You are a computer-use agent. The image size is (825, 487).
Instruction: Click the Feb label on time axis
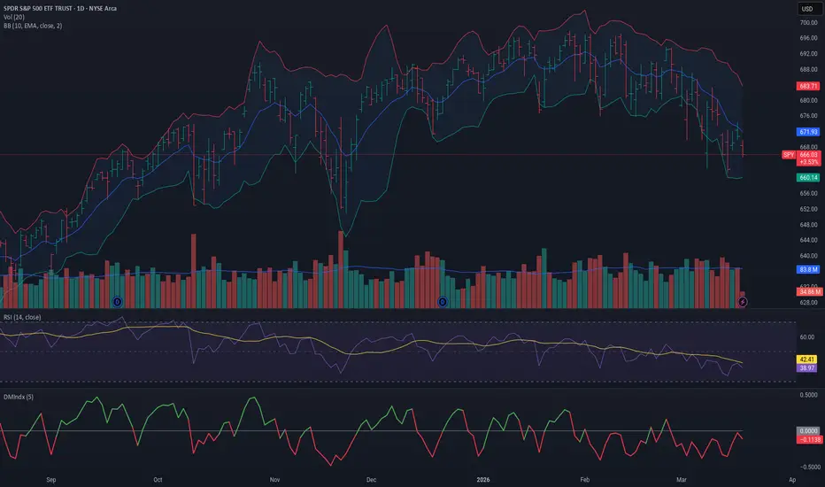click(584, 480)
